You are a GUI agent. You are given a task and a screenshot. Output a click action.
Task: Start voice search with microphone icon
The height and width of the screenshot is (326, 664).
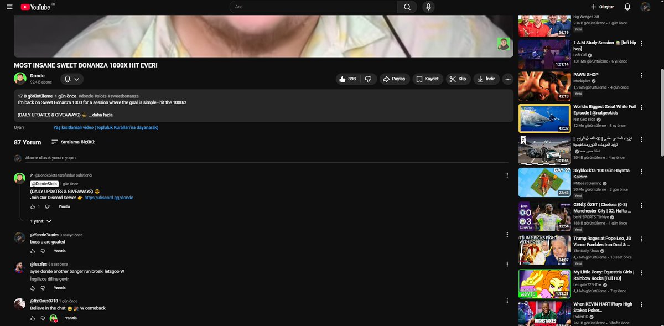[428, 7]
